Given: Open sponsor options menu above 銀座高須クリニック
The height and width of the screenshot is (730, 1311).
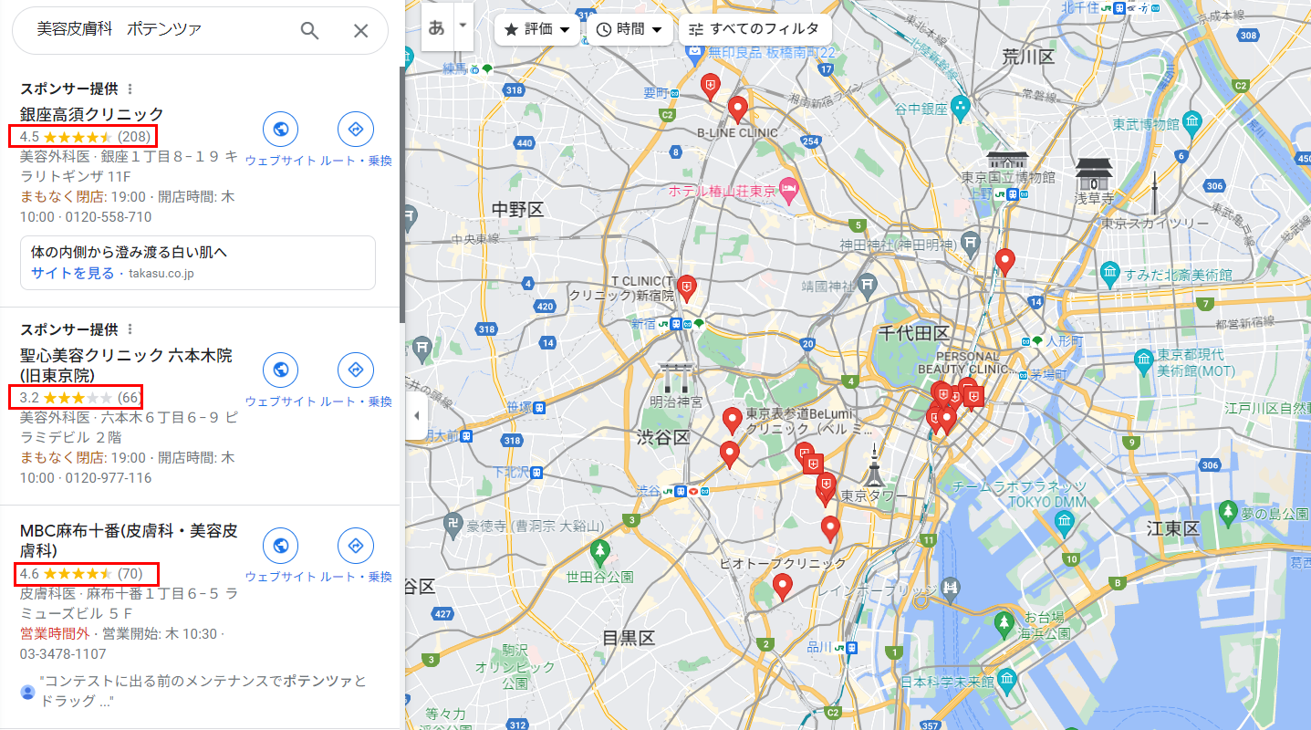Looking at the screenshot, I should [x=130, y=89].
